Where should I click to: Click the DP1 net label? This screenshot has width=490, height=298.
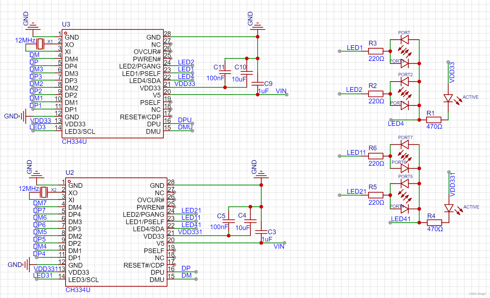(x=35, y=105)
